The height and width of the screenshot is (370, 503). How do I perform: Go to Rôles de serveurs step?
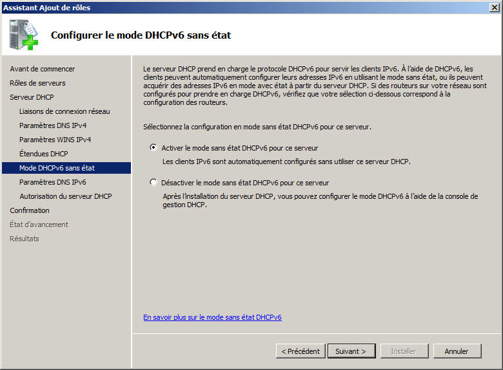37,83
